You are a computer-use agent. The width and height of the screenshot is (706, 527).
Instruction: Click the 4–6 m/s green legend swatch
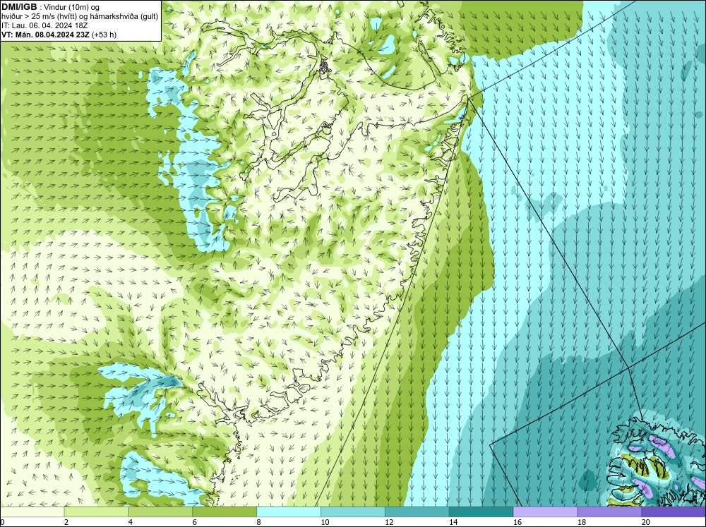click(x=160, y=511)
